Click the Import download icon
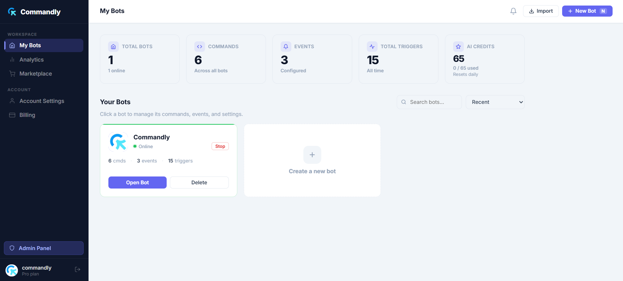Screen dimensions: 623x281 coord(532,11)
